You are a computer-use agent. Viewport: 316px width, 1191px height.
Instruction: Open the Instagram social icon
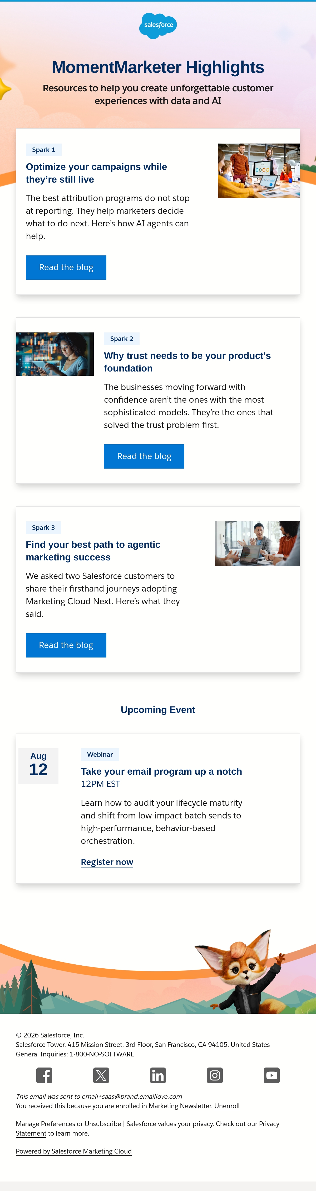click(215, 1075)
